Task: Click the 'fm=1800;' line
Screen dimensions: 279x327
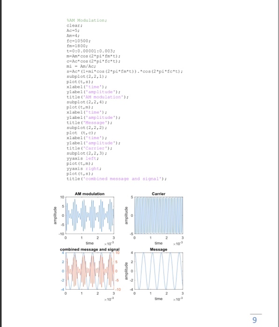Action: tap(77, 46)
